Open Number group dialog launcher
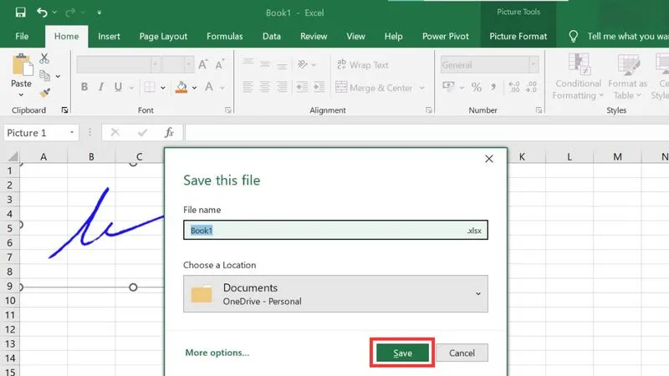 pos(539,110)
